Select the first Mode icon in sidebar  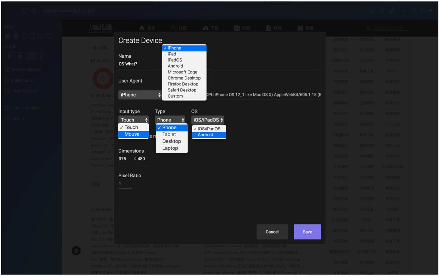click(10, 56)
